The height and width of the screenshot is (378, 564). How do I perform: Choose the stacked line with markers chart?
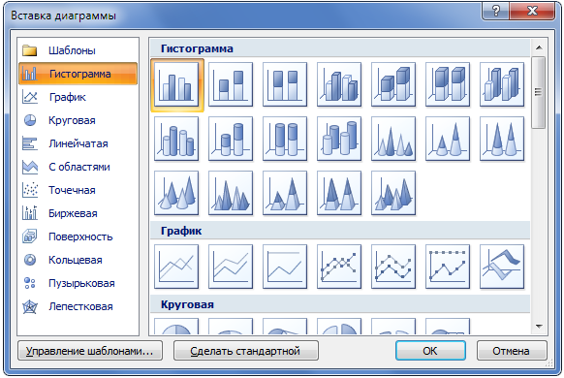tap(393, 267)
